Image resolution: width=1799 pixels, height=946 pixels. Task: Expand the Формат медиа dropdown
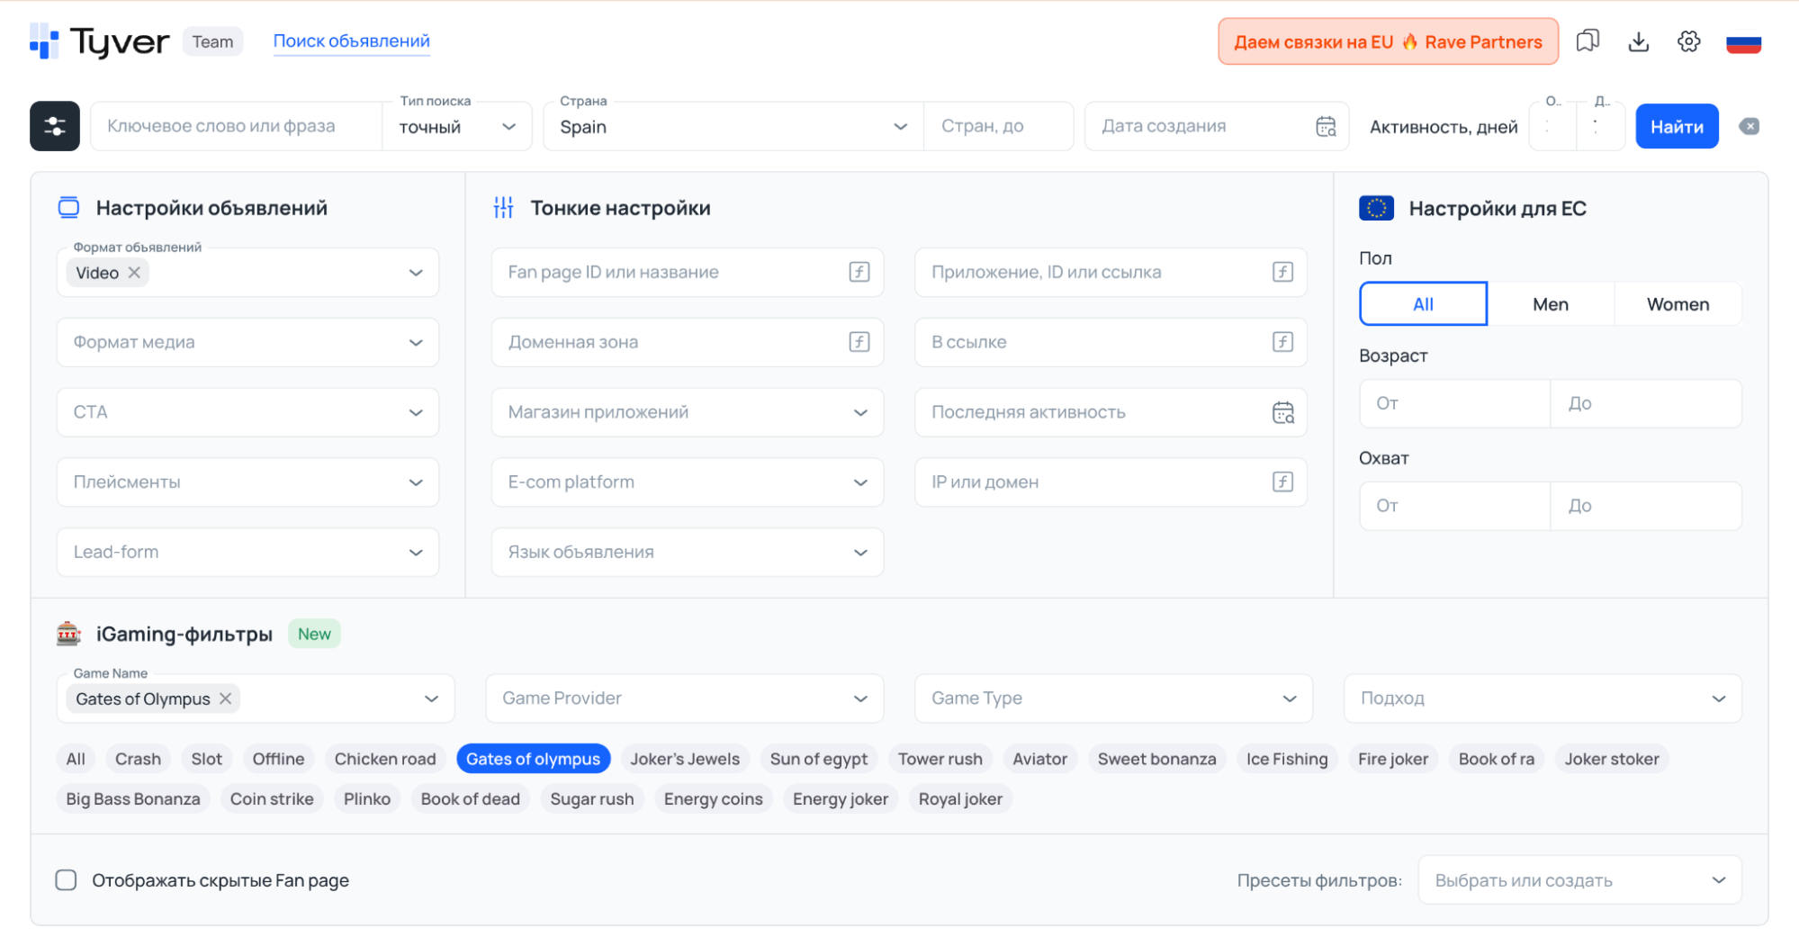[247, 342]
